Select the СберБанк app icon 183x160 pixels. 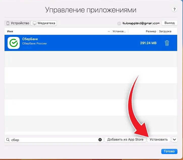tap(14, 43)
